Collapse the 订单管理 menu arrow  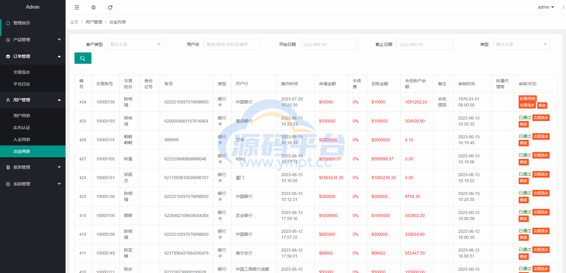[59, 56]
